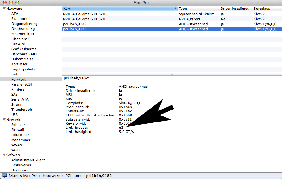Sort by Kortplads column header
The height and width of the screenshot is (179, 282).
point(268,9)
